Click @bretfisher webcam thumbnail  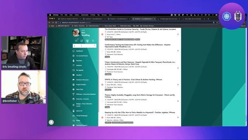(24, 87)
